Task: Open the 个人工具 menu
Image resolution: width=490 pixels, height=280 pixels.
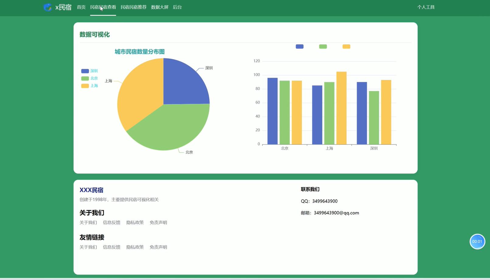Action: click(x=426, y=7)
